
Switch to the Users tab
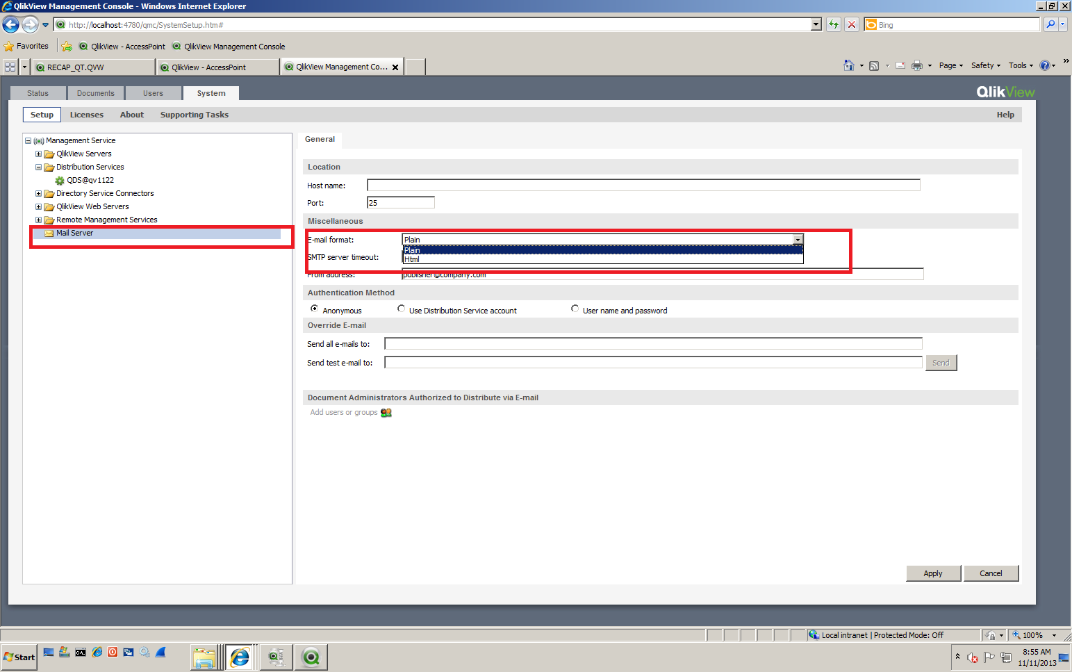(153, 93)
